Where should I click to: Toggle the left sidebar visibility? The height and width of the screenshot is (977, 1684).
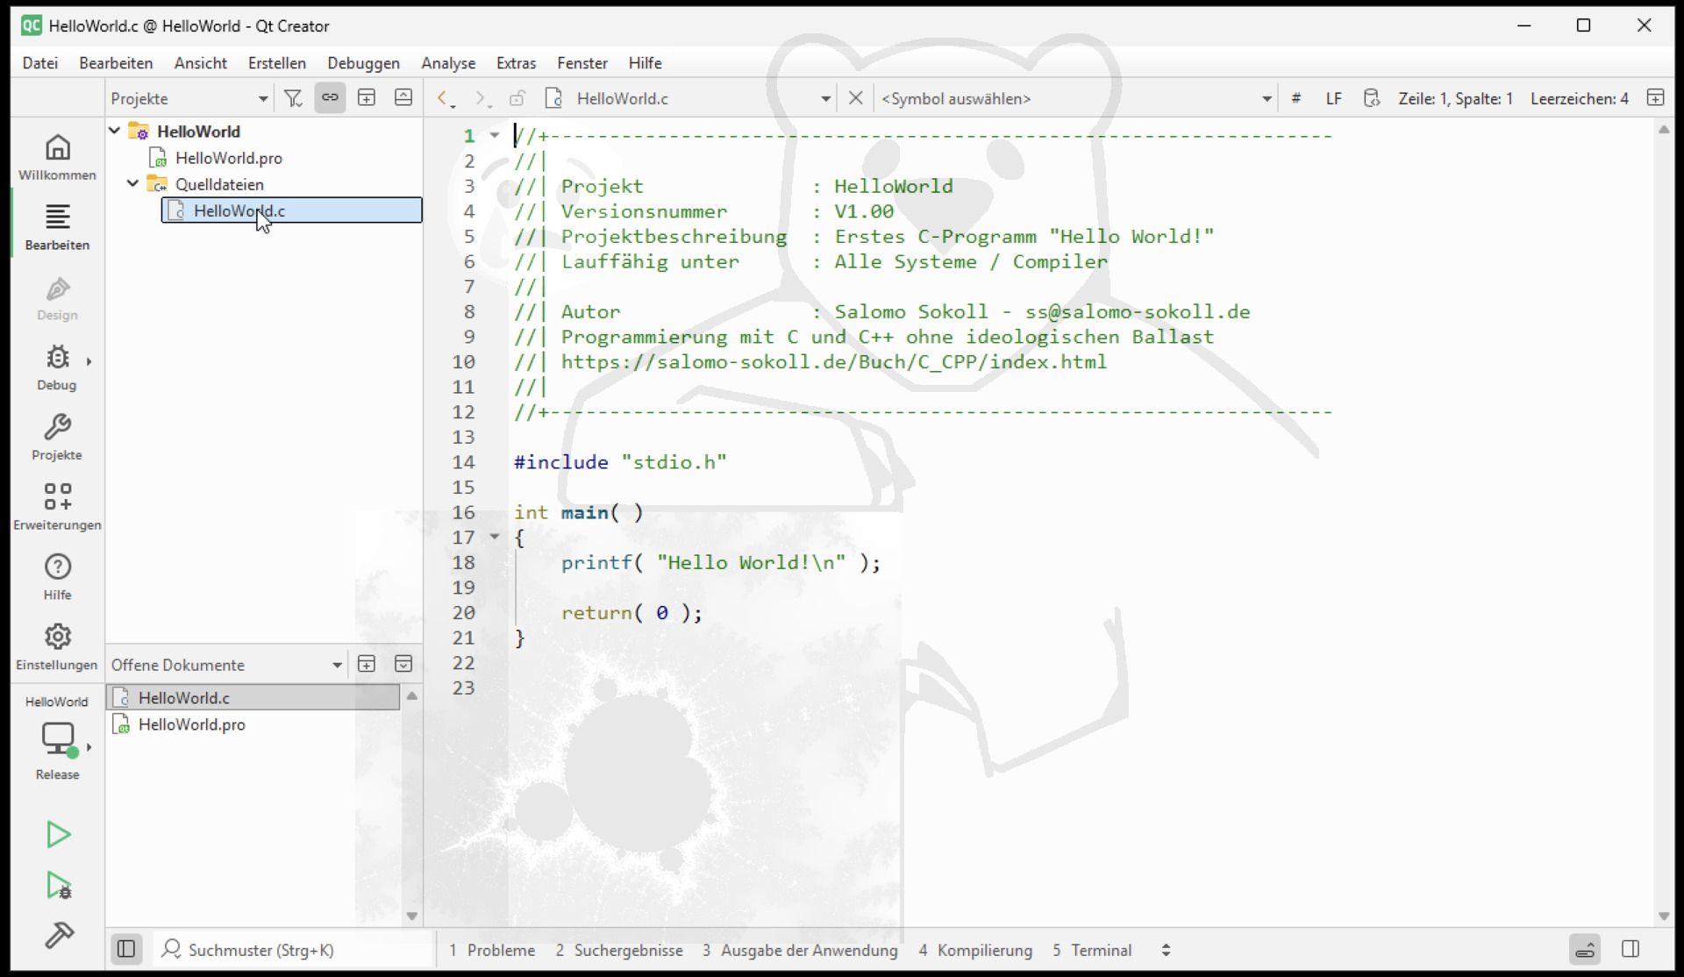point(126,949)
